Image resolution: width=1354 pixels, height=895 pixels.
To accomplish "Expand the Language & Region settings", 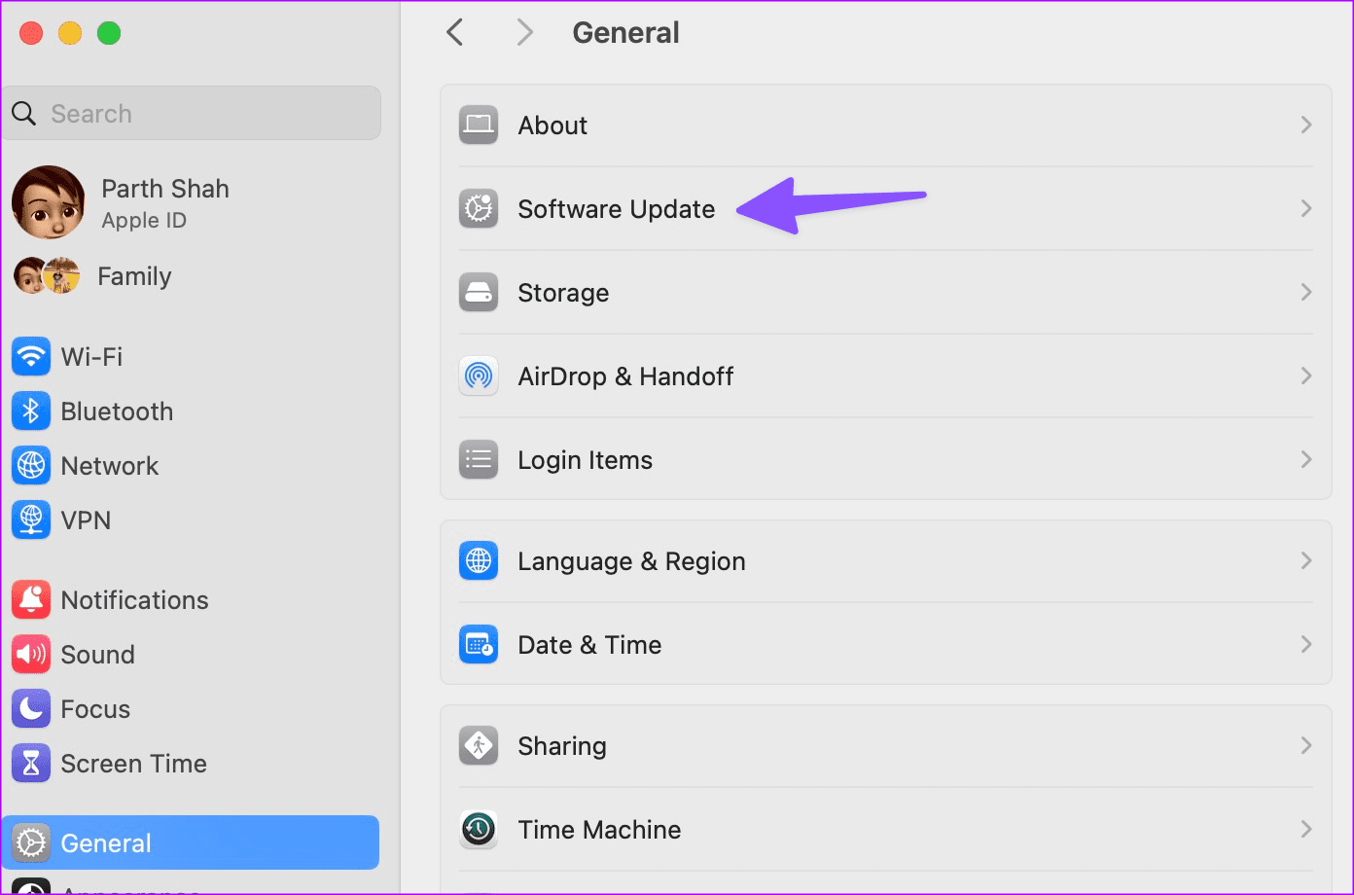I will (1306, 560).
